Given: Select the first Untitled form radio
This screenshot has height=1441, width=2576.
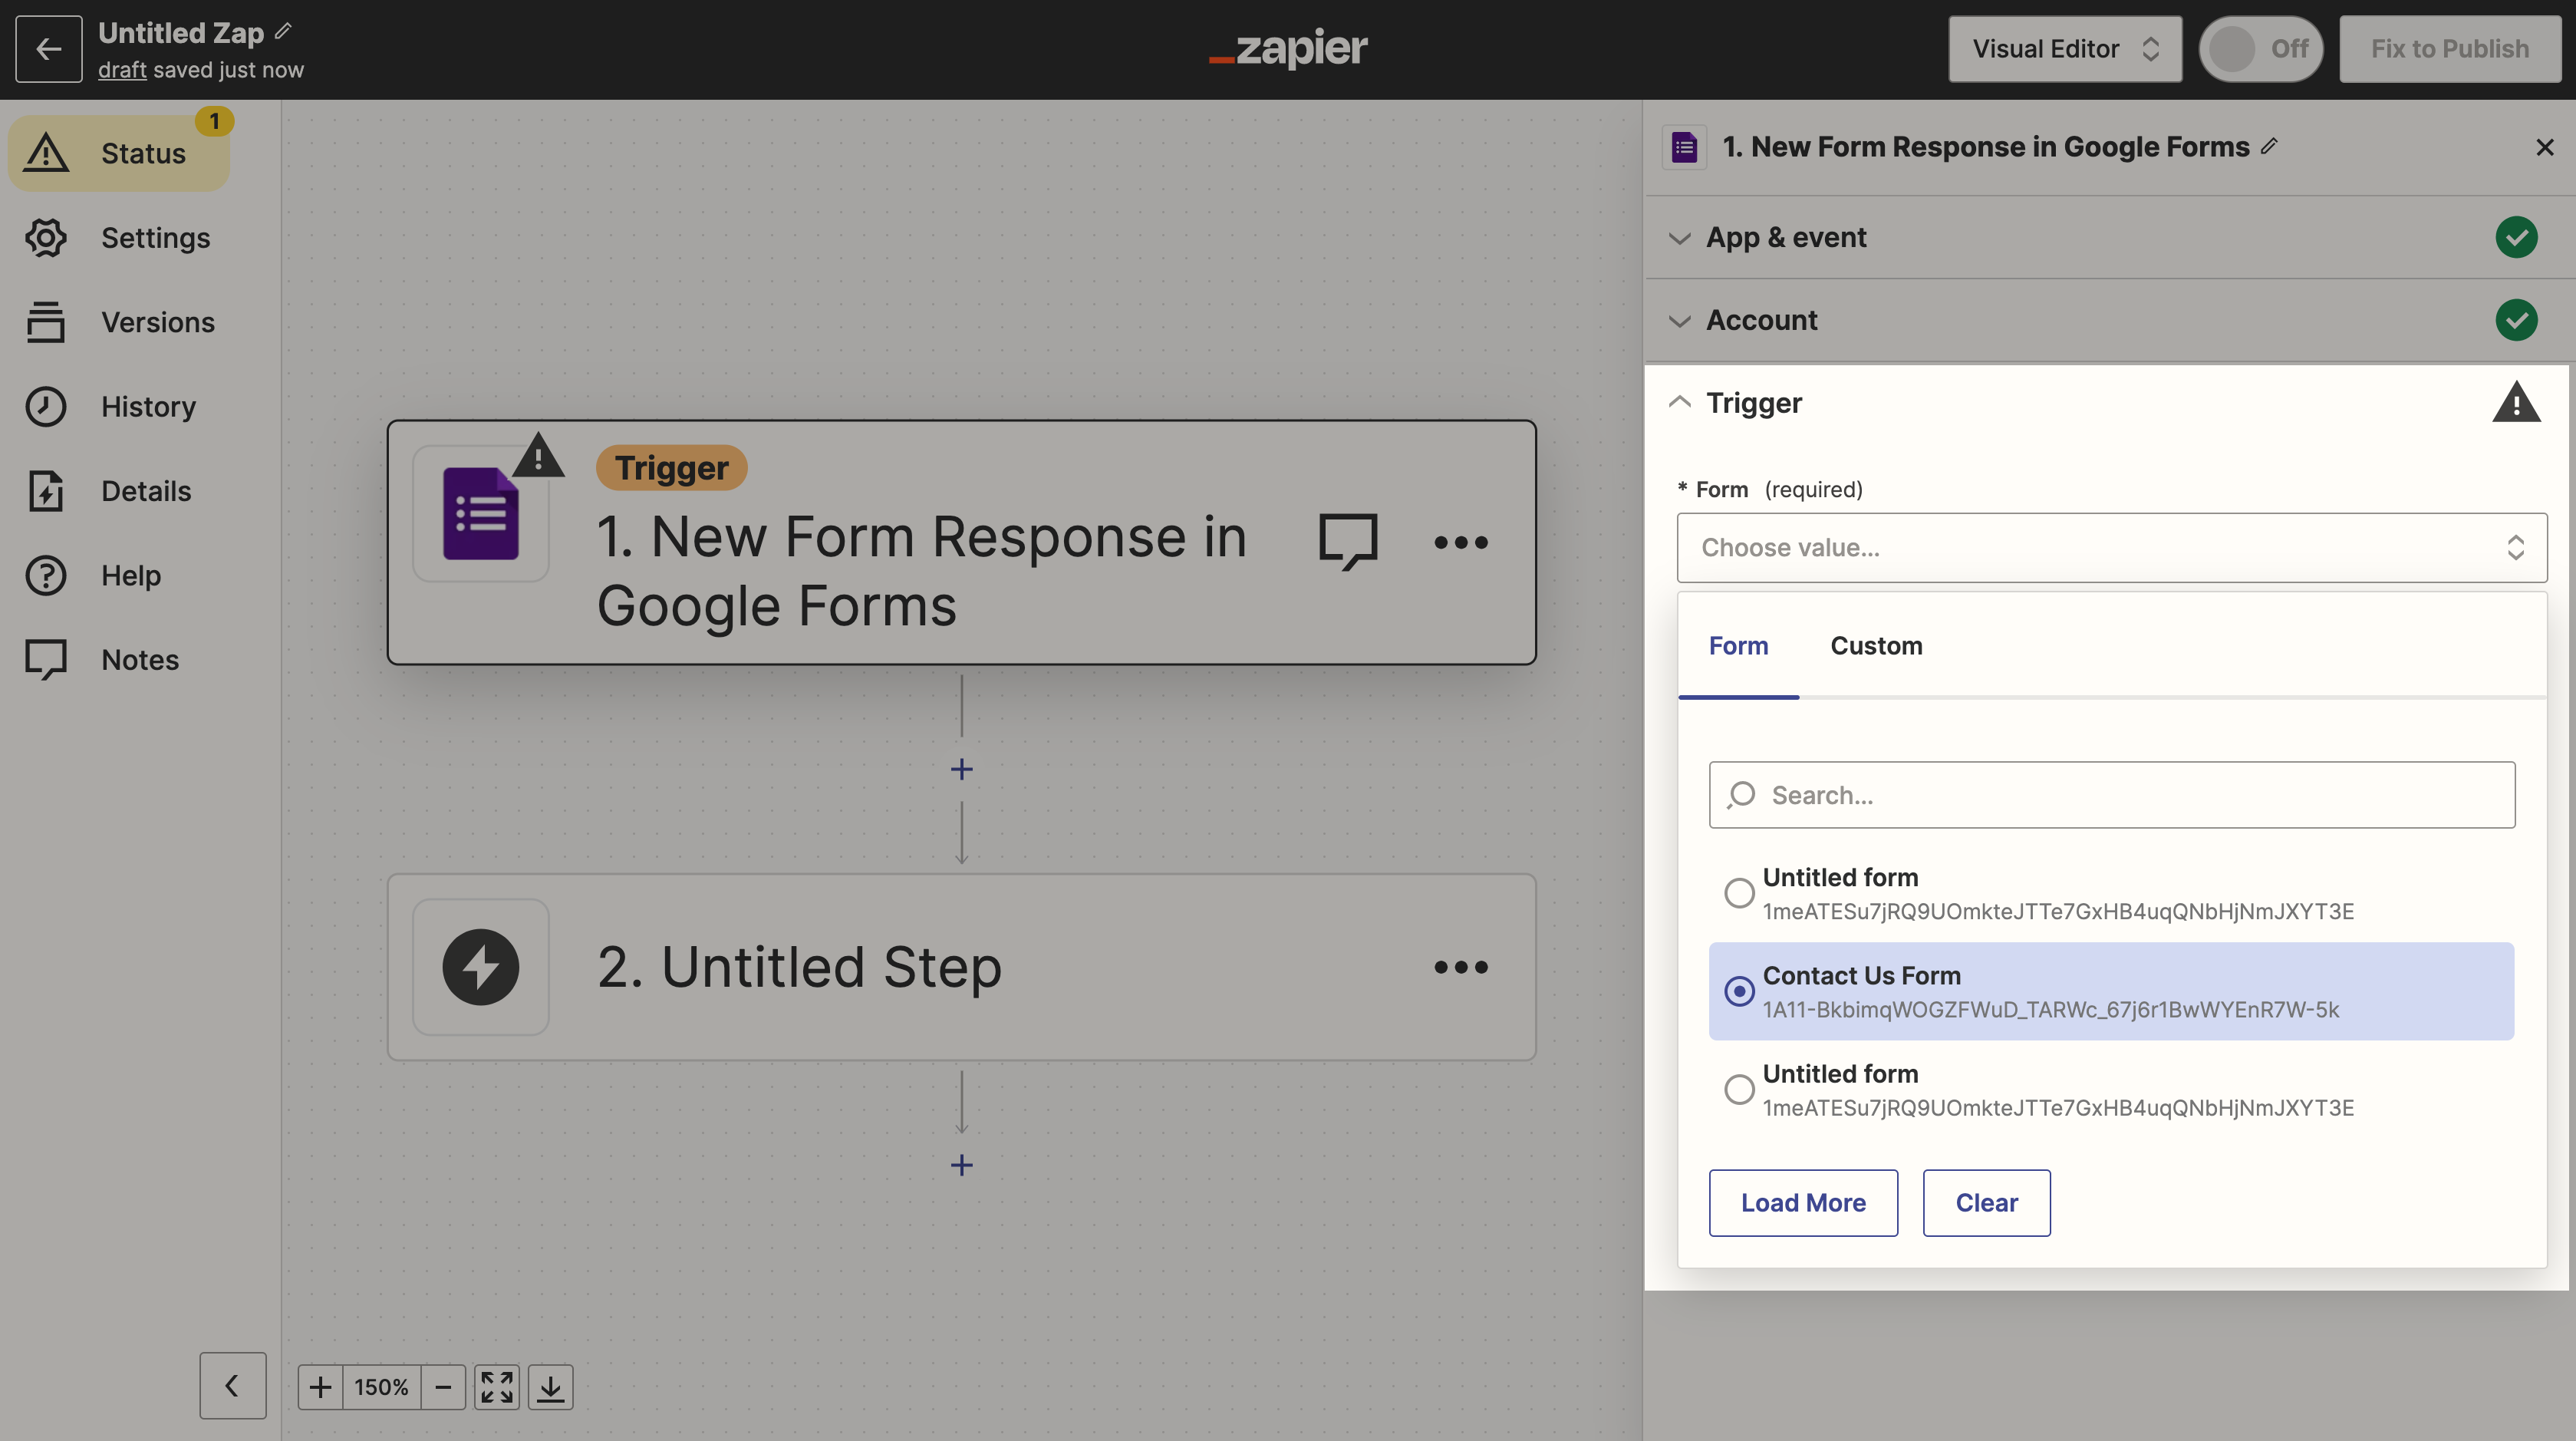Looking at the screenshot, I should 1739,893.
